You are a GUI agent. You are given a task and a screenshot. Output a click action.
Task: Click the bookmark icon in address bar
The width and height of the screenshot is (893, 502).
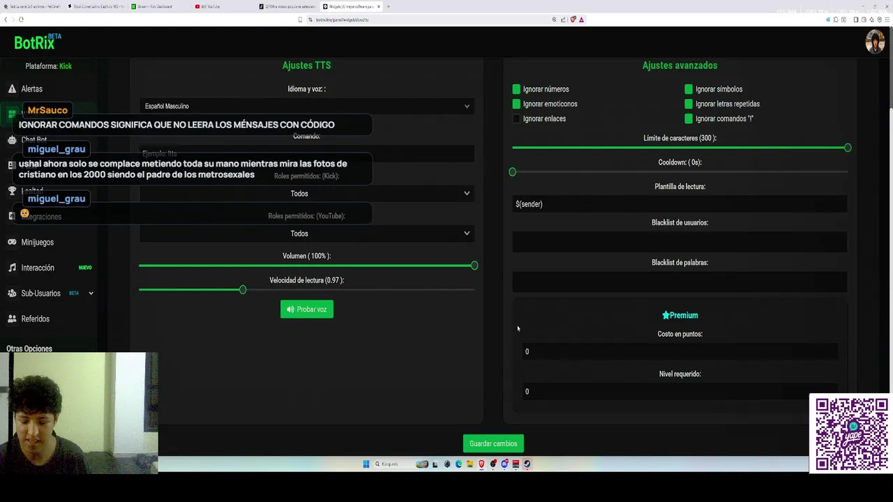(301, 20)
